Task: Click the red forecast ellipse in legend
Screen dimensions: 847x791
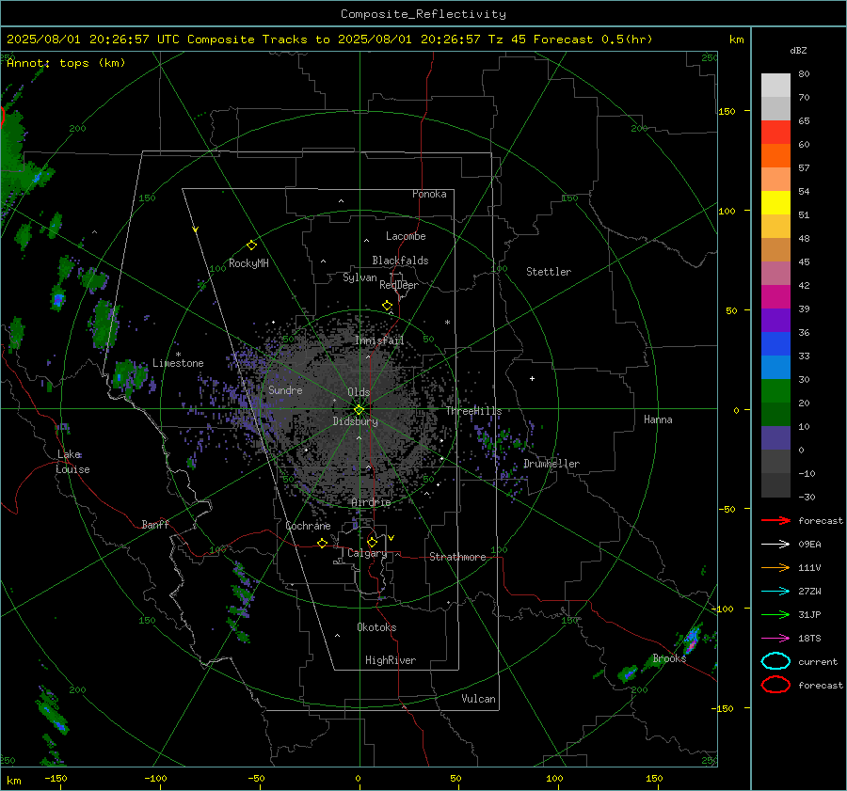Action: click(x=775, y=685)
